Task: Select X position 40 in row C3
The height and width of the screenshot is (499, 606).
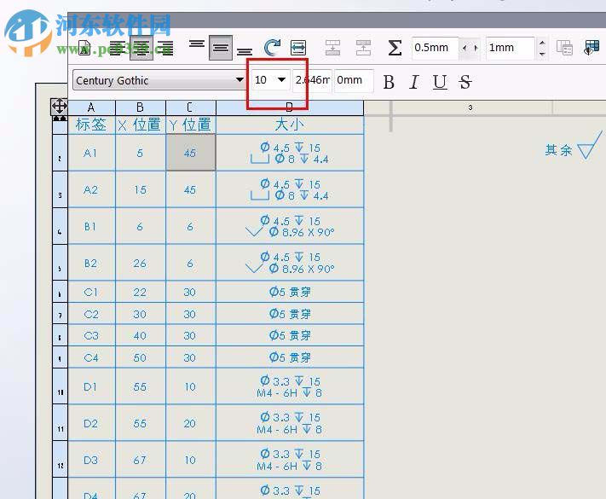Action: pyautogui.click(x=141, y=335)
